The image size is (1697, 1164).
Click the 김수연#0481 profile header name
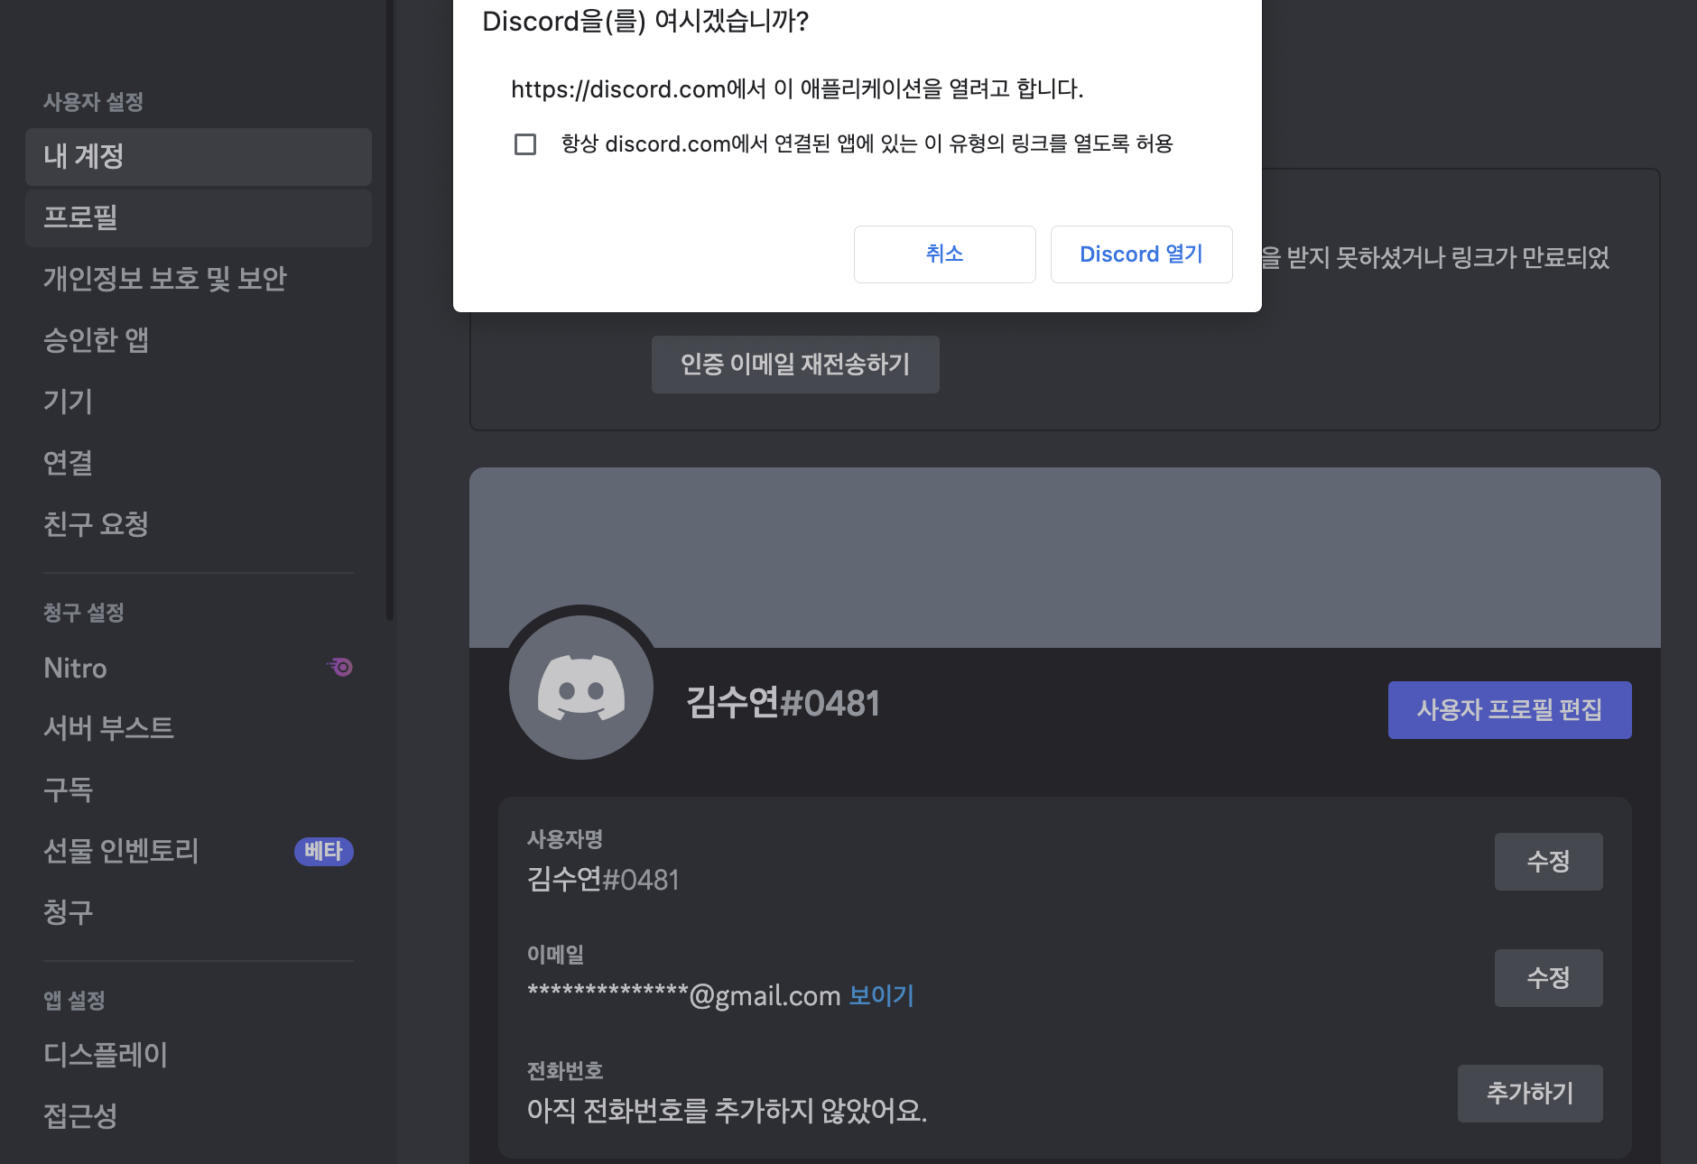click(x=783, y=703)
